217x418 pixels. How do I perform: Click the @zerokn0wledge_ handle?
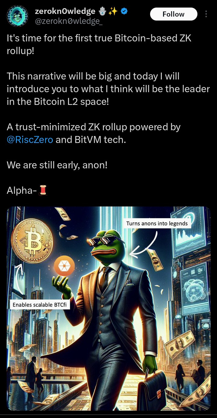click(69, 22)
